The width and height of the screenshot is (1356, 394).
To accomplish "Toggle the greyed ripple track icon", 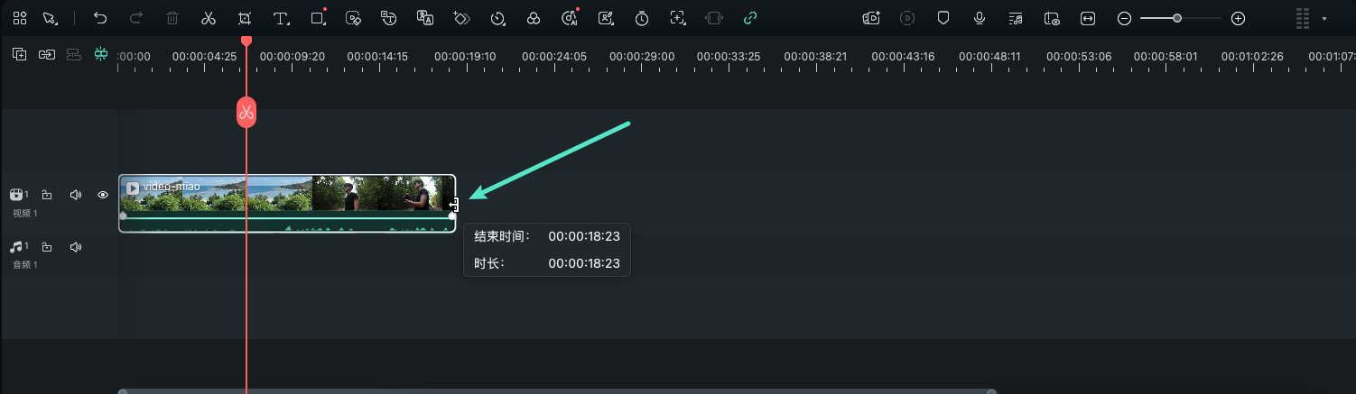I will pos(74,54).
